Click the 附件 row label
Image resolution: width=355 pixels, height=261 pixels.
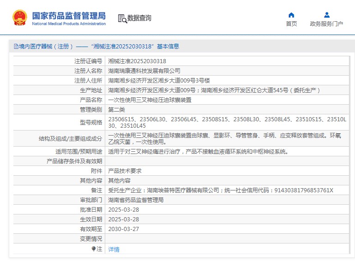tap(96, 171)
